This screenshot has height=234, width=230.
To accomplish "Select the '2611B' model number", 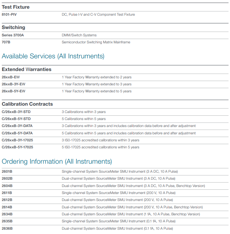I will 7,193.
